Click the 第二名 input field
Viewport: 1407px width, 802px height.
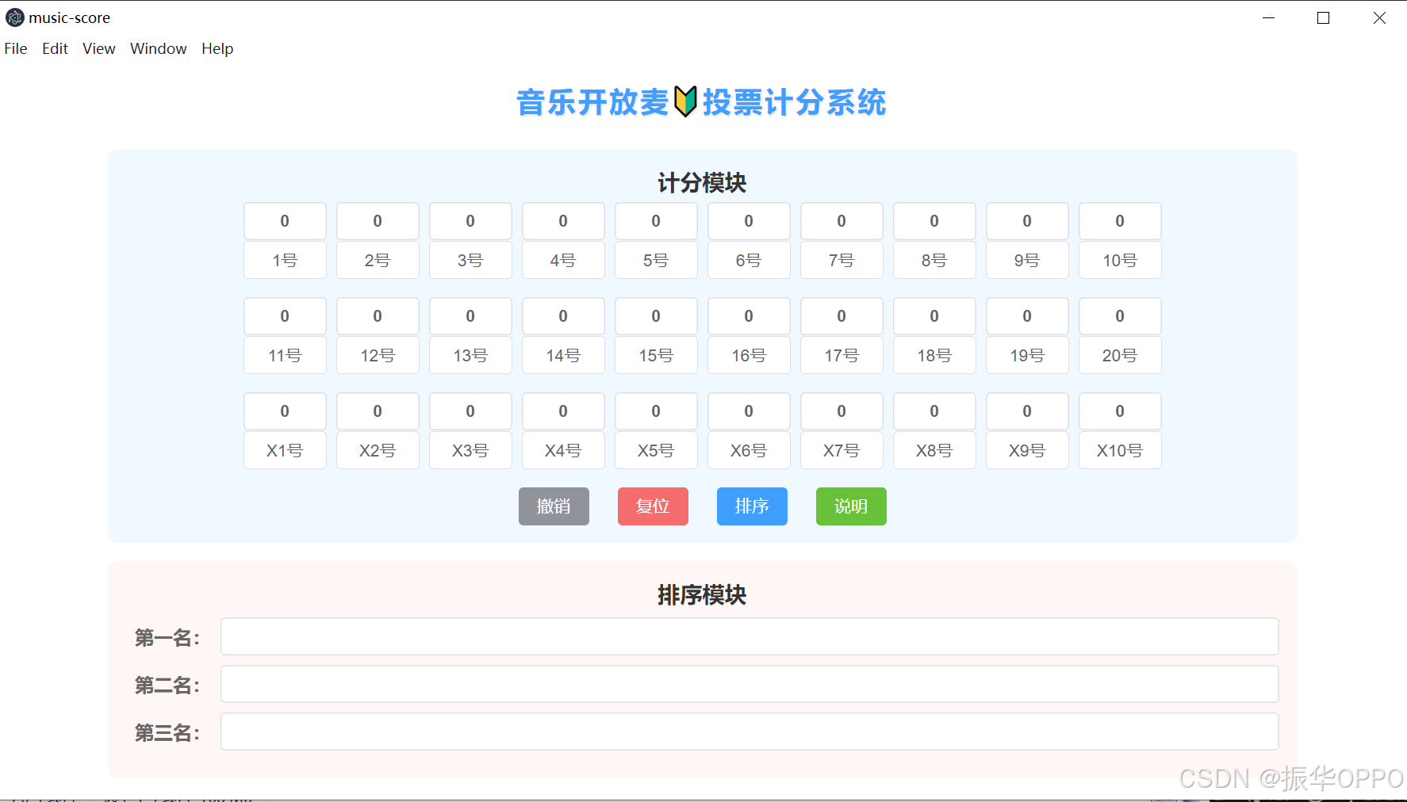coord(749,684)
